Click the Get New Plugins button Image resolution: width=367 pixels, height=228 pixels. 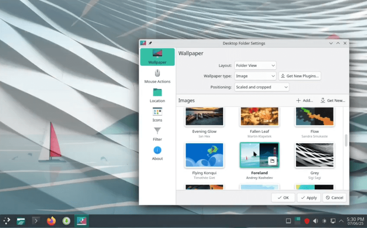coord(300,76)
